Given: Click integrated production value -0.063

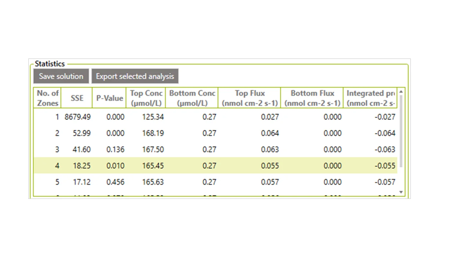Looking at the screenshot, I should pos(385,149).
